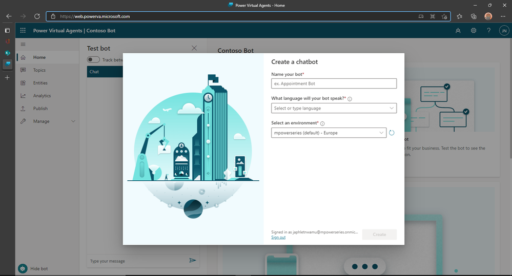
Task: Show language info tooltip icon
Action: [x=350, y=99]
